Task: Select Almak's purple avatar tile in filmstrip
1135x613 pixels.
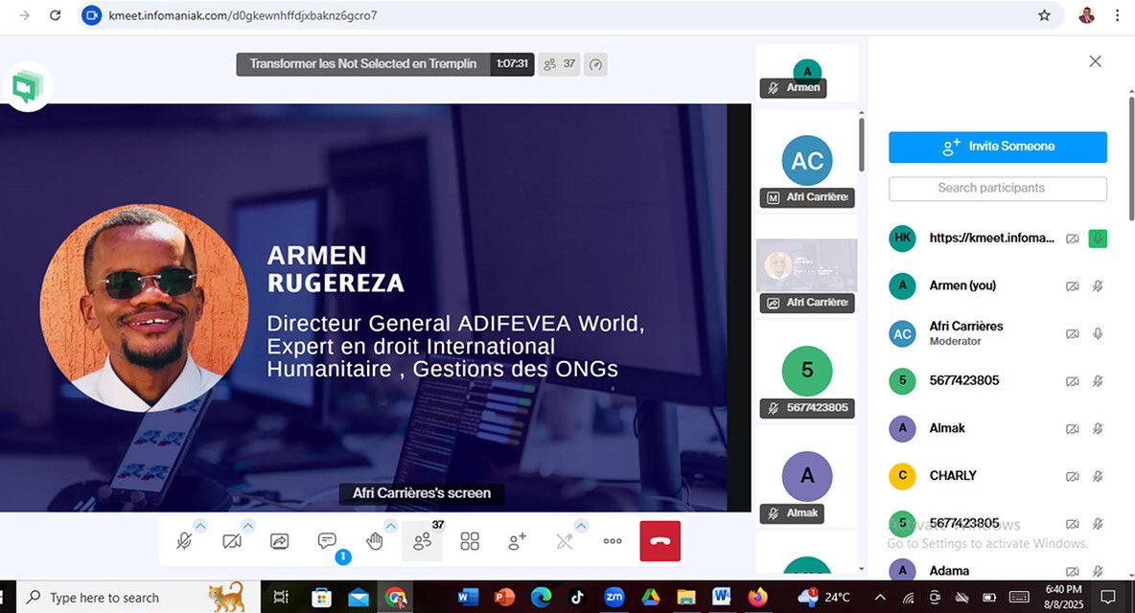Action: pos(807,476)
